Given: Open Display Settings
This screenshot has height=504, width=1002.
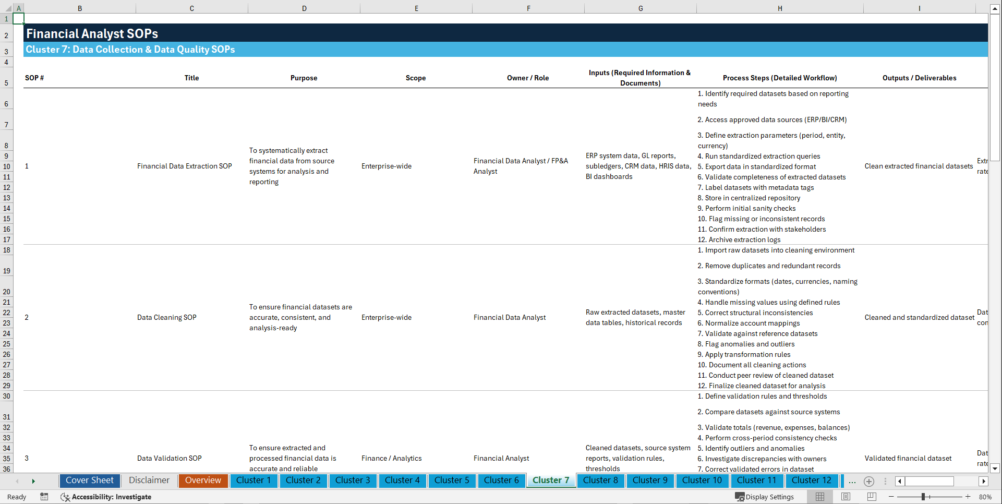Looking at the screenshot, I should 765,497.
